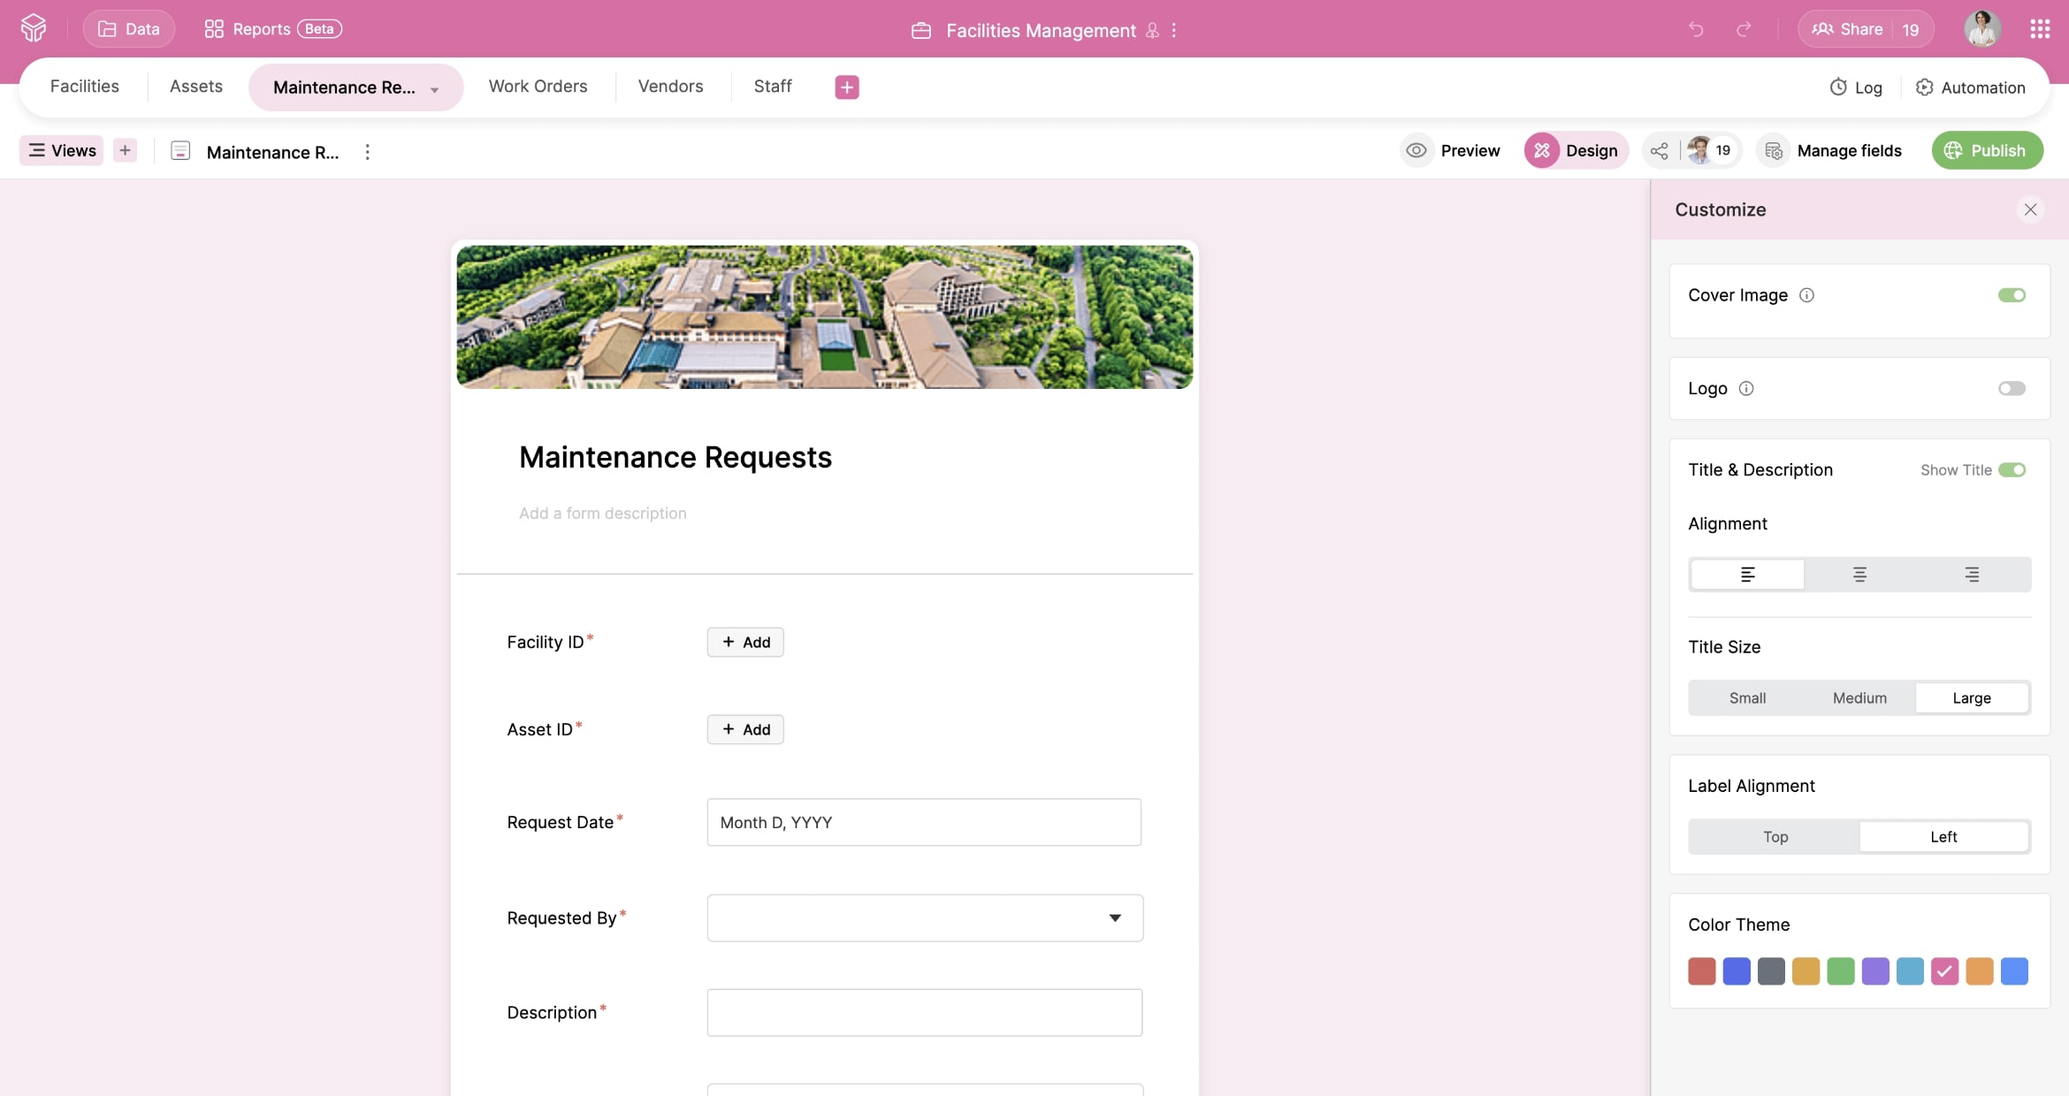2069x1096 pixels.
Task: Click the undo arrow icon
Action: tap(1695, 29)
